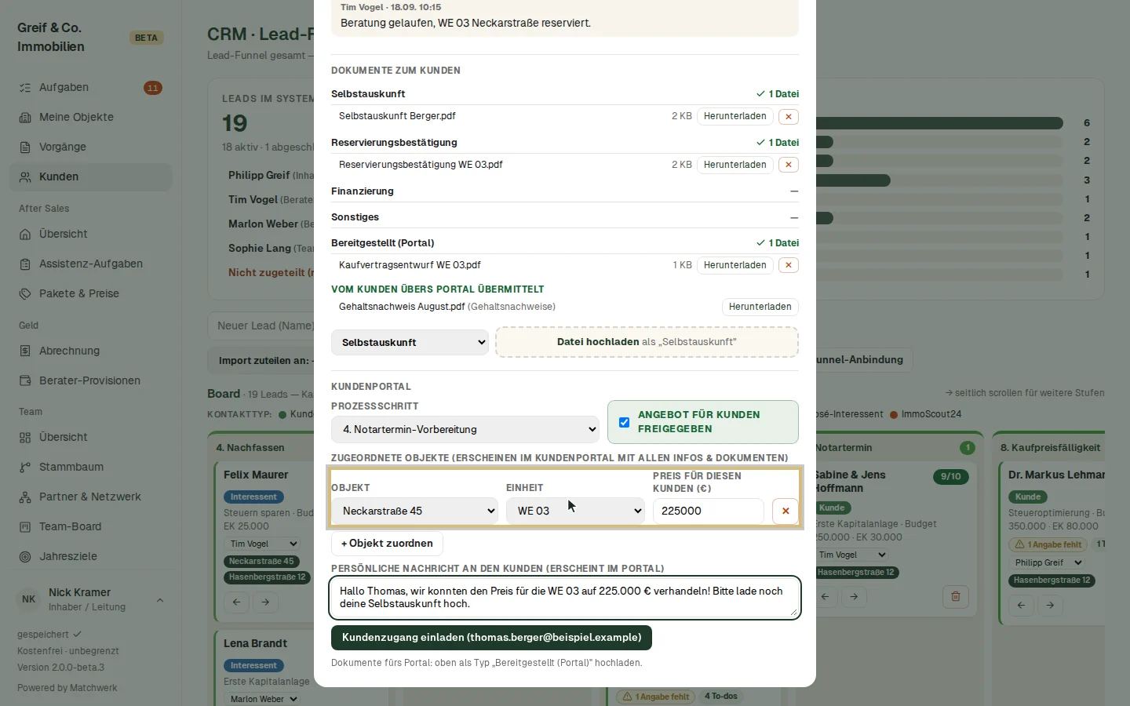Click Kundenzugang einladen button
The width and height of the screenshot is (1130, 706).
[x=491, y=638]
